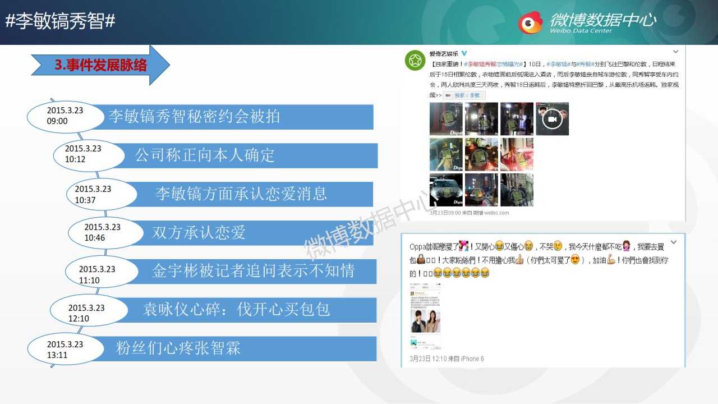The width and height of the screenshot is (718, 404).
Task: Click the couple emoji after Oppa帥哥戀愛了
Action: pyautogui.click(x=463, y=246)
